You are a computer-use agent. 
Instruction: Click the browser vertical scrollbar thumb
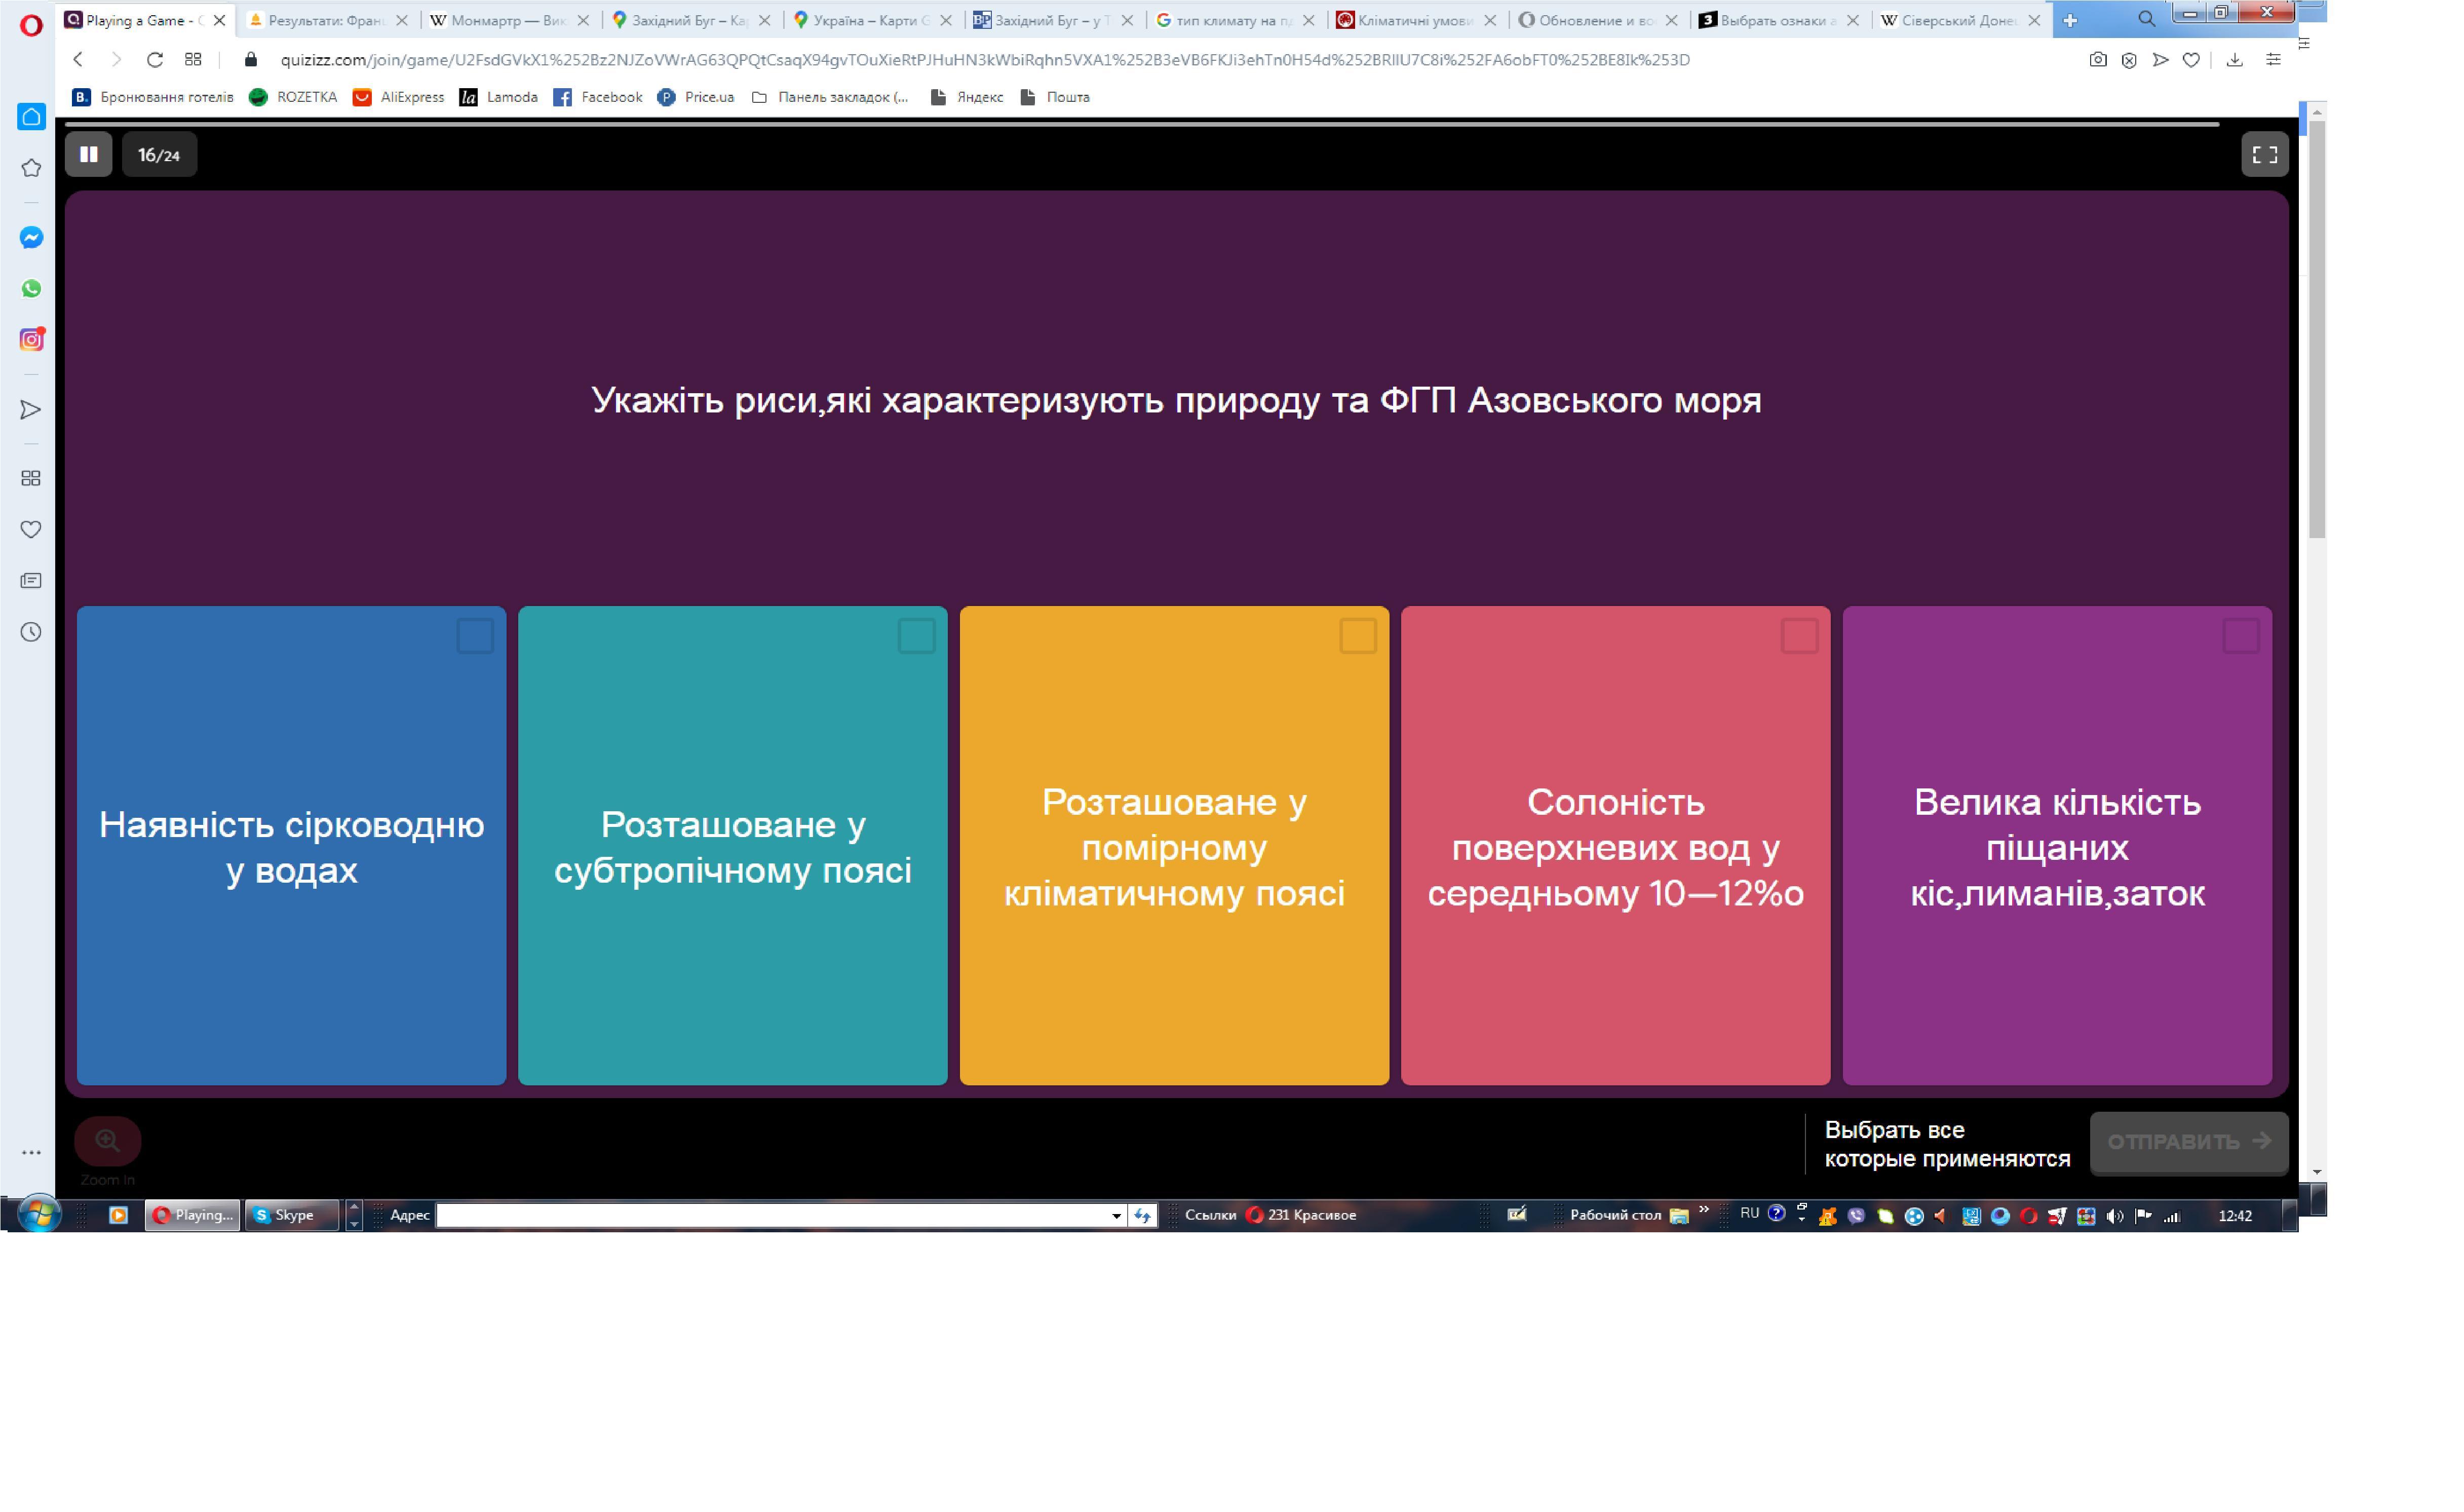click(x=2316, y=330)
